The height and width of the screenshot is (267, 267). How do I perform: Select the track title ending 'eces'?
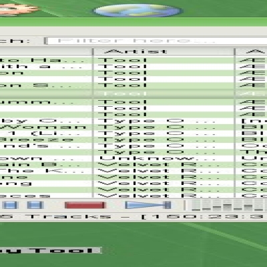[x=25, y=196]
